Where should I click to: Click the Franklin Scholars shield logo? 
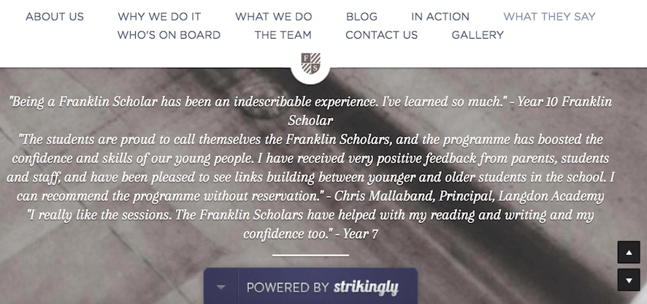pos(310,63)
